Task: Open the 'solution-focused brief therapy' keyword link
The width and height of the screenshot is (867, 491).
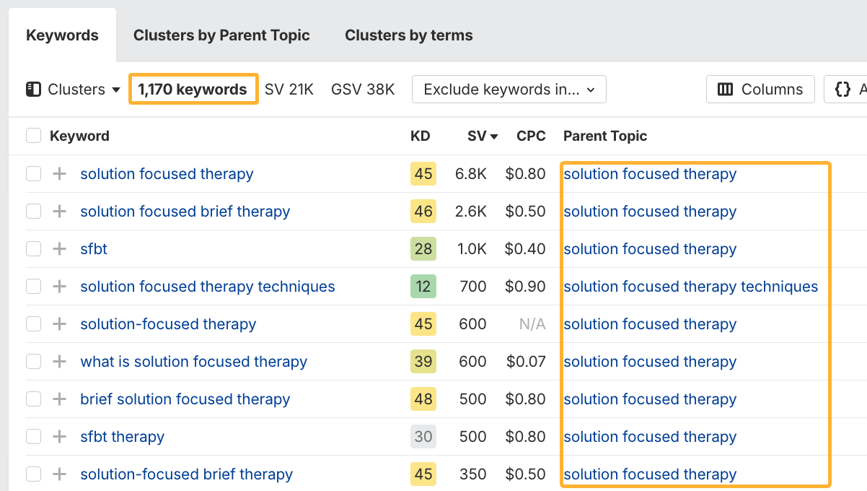Action: click(186, 474)
